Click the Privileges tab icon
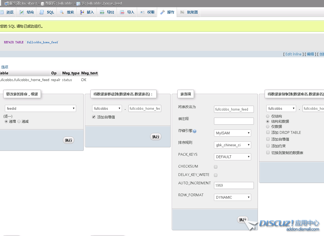324x236 pixels. click(142, 12)
